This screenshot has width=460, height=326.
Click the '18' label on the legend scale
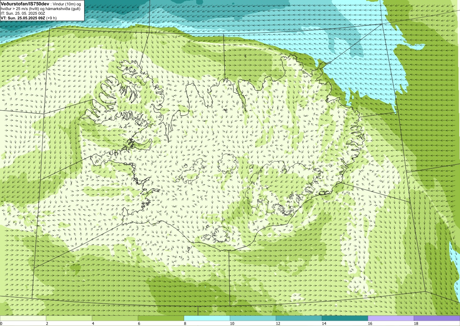pos(416,323)
